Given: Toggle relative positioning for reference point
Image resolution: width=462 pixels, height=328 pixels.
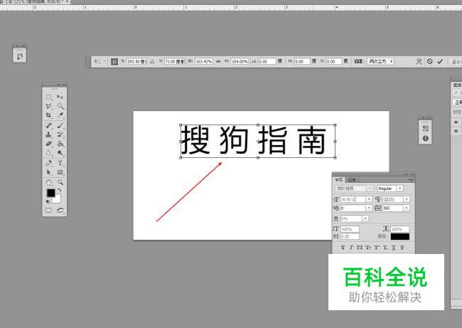Looking at the screenshot, I should coord(152,61).
